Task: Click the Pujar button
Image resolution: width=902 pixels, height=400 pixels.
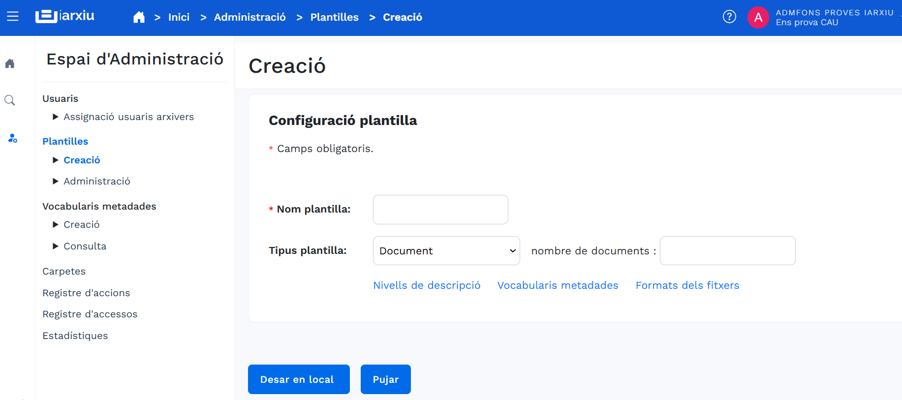Action: click(x=386, y=379)
